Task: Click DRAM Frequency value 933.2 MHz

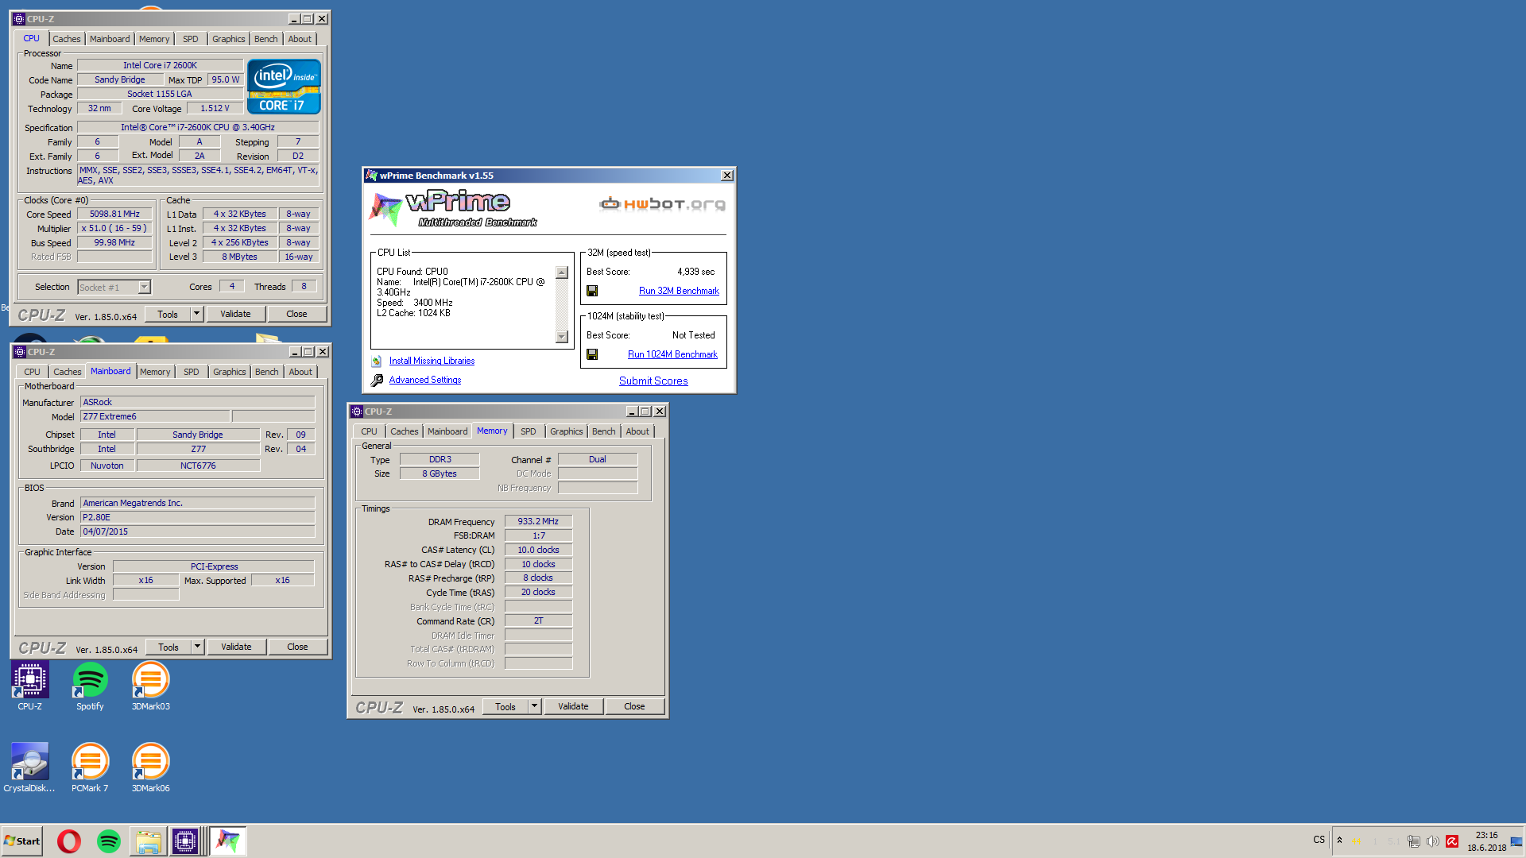Action: 538,522
